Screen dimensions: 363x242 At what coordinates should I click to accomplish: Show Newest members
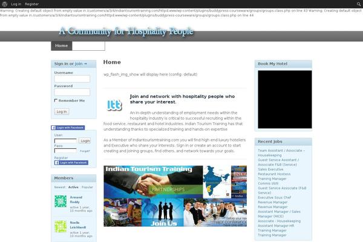pyautogui.click(x=60, y=187)
